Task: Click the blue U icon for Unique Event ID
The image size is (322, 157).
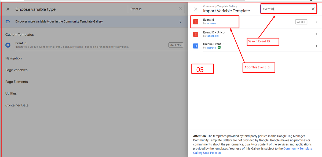Action: (x=196, y=46)
